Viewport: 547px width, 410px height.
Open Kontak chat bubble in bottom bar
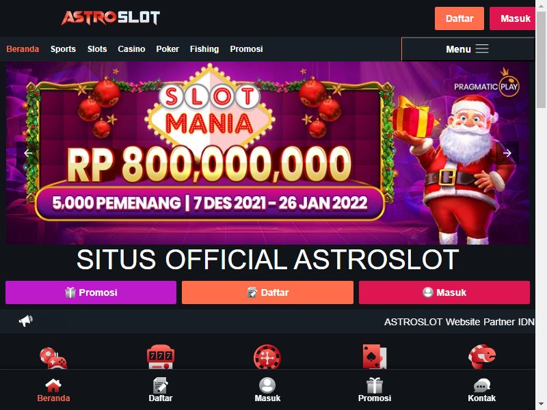tap(482, 385)
